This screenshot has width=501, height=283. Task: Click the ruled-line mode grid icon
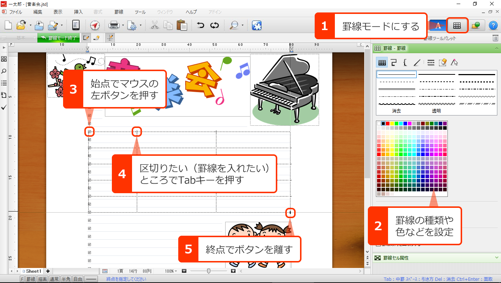(457, 26)
